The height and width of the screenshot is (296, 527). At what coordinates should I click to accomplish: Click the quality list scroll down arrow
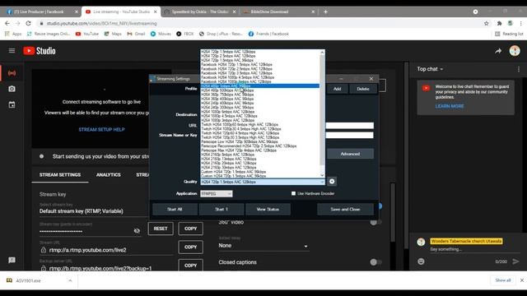[x=322, y=175]
